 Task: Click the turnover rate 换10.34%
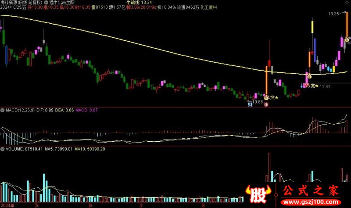coord(167,7)
